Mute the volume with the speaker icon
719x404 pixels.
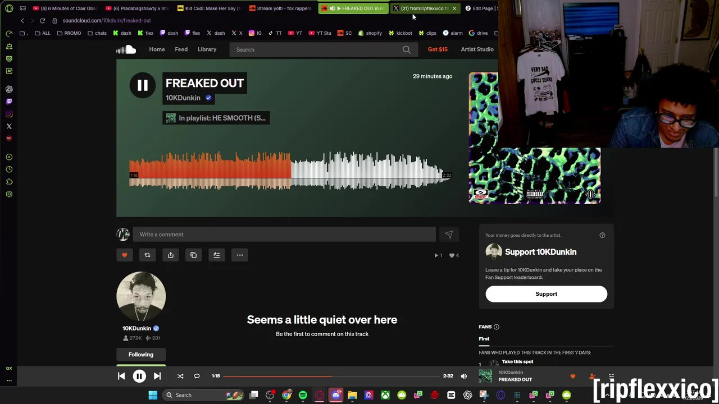coord(464,376)
